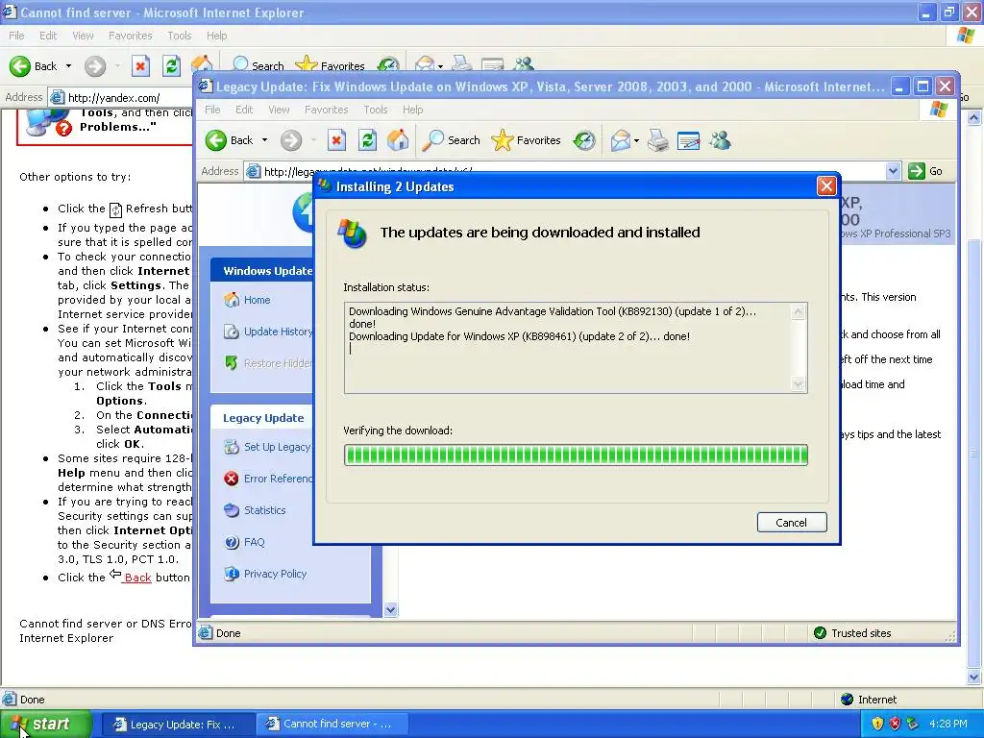Viewport: 984px width, 738px height.
Task: Click red Back link on error page
Action: pos(137,578)
